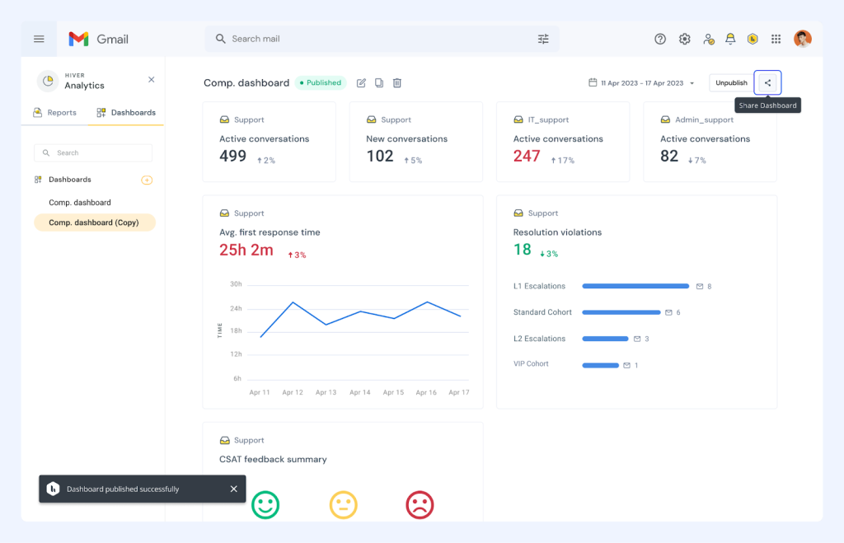Click the notifications bell icon
Image resolution: width=844 pixels, height=543 pixels.
coord(729,39)
